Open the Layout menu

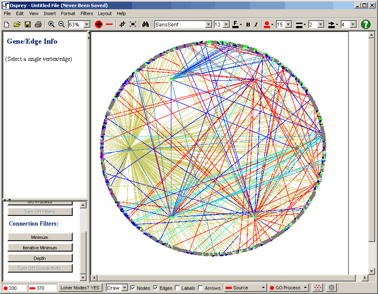coord(105,13)
